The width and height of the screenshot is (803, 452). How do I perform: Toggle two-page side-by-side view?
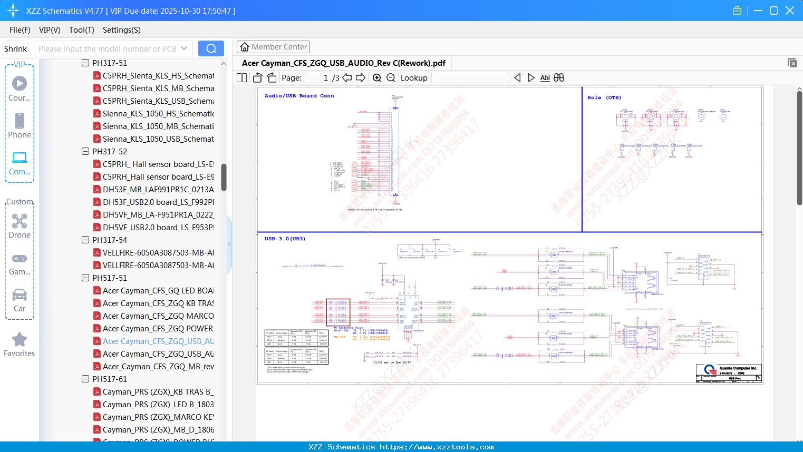242,78
